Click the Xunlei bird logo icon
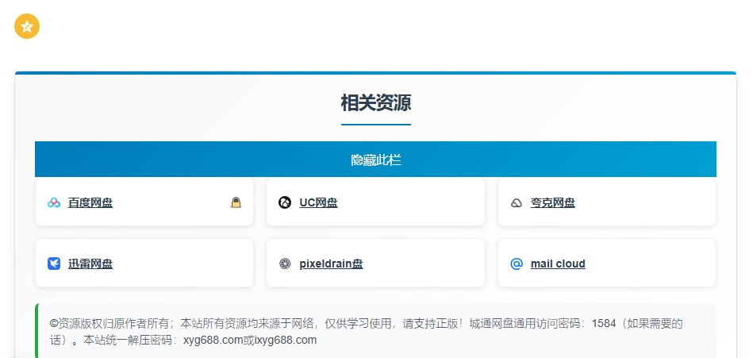753x358 pixels. click(x=54, y=264)
